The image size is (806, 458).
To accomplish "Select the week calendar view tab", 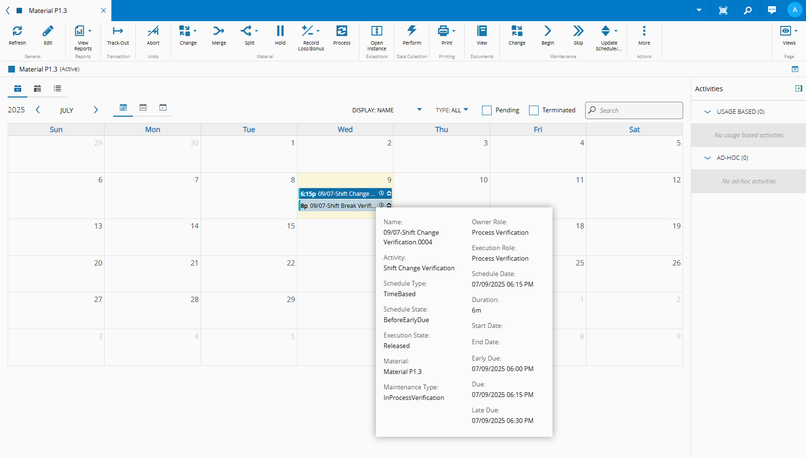I will click(143, 108).
